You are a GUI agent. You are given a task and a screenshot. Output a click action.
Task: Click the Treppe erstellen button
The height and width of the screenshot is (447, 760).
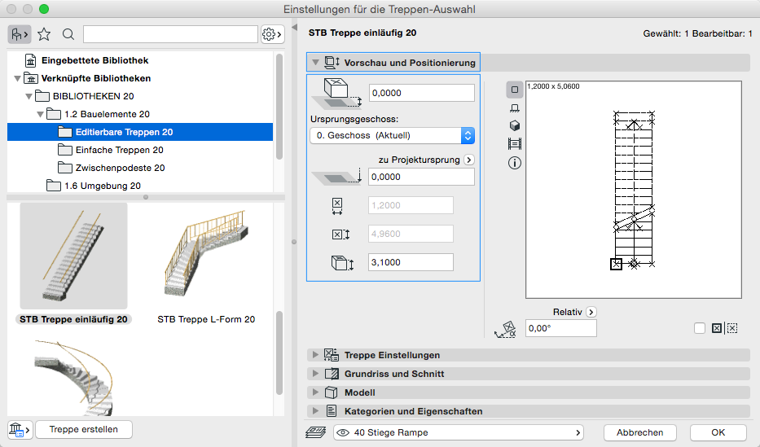83,429
